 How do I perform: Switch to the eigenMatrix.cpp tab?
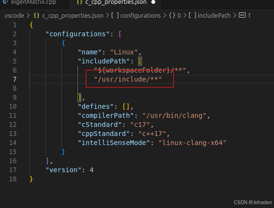click(x=33, y=2)
